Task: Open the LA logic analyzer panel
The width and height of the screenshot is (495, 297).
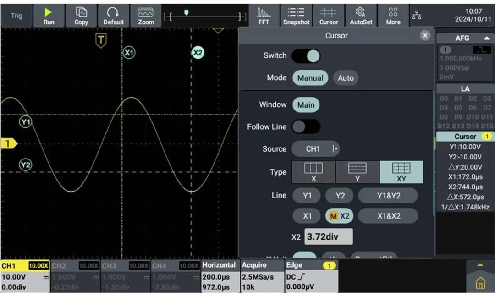Action: [465, 89]
